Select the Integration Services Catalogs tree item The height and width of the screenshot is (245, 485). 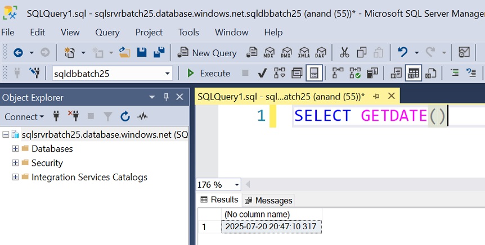point(89,177)
